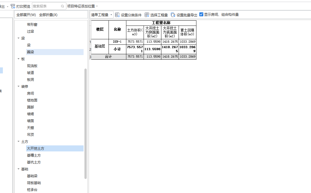Select 筏板基础 in the tree
The image size is (311, 193).
coord(34,183)
